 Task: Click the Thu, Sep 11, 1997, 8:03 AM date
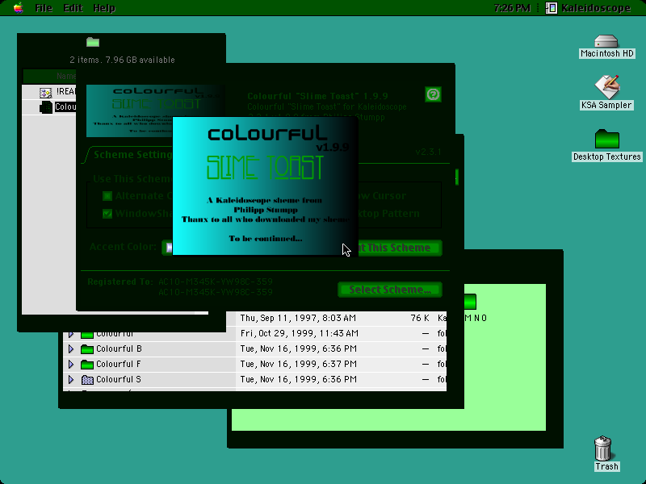pos(298,318)
